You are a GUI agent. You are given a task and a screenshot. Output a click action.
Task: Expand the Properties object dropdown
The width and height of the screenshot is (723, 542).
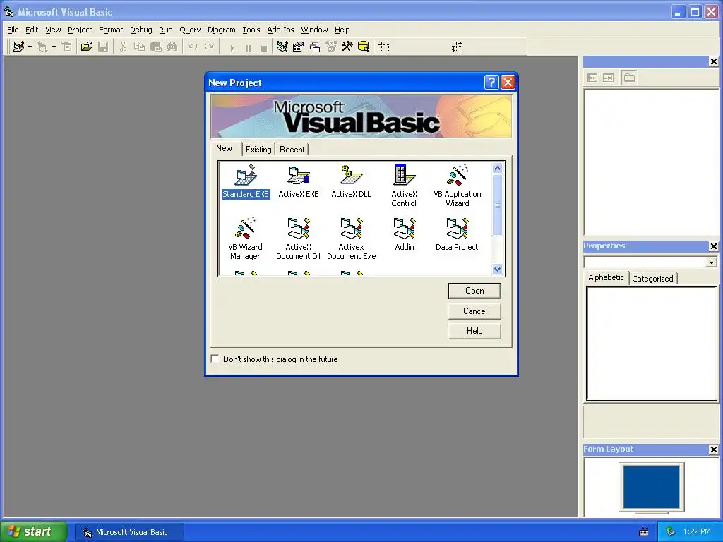click(711, 263)
